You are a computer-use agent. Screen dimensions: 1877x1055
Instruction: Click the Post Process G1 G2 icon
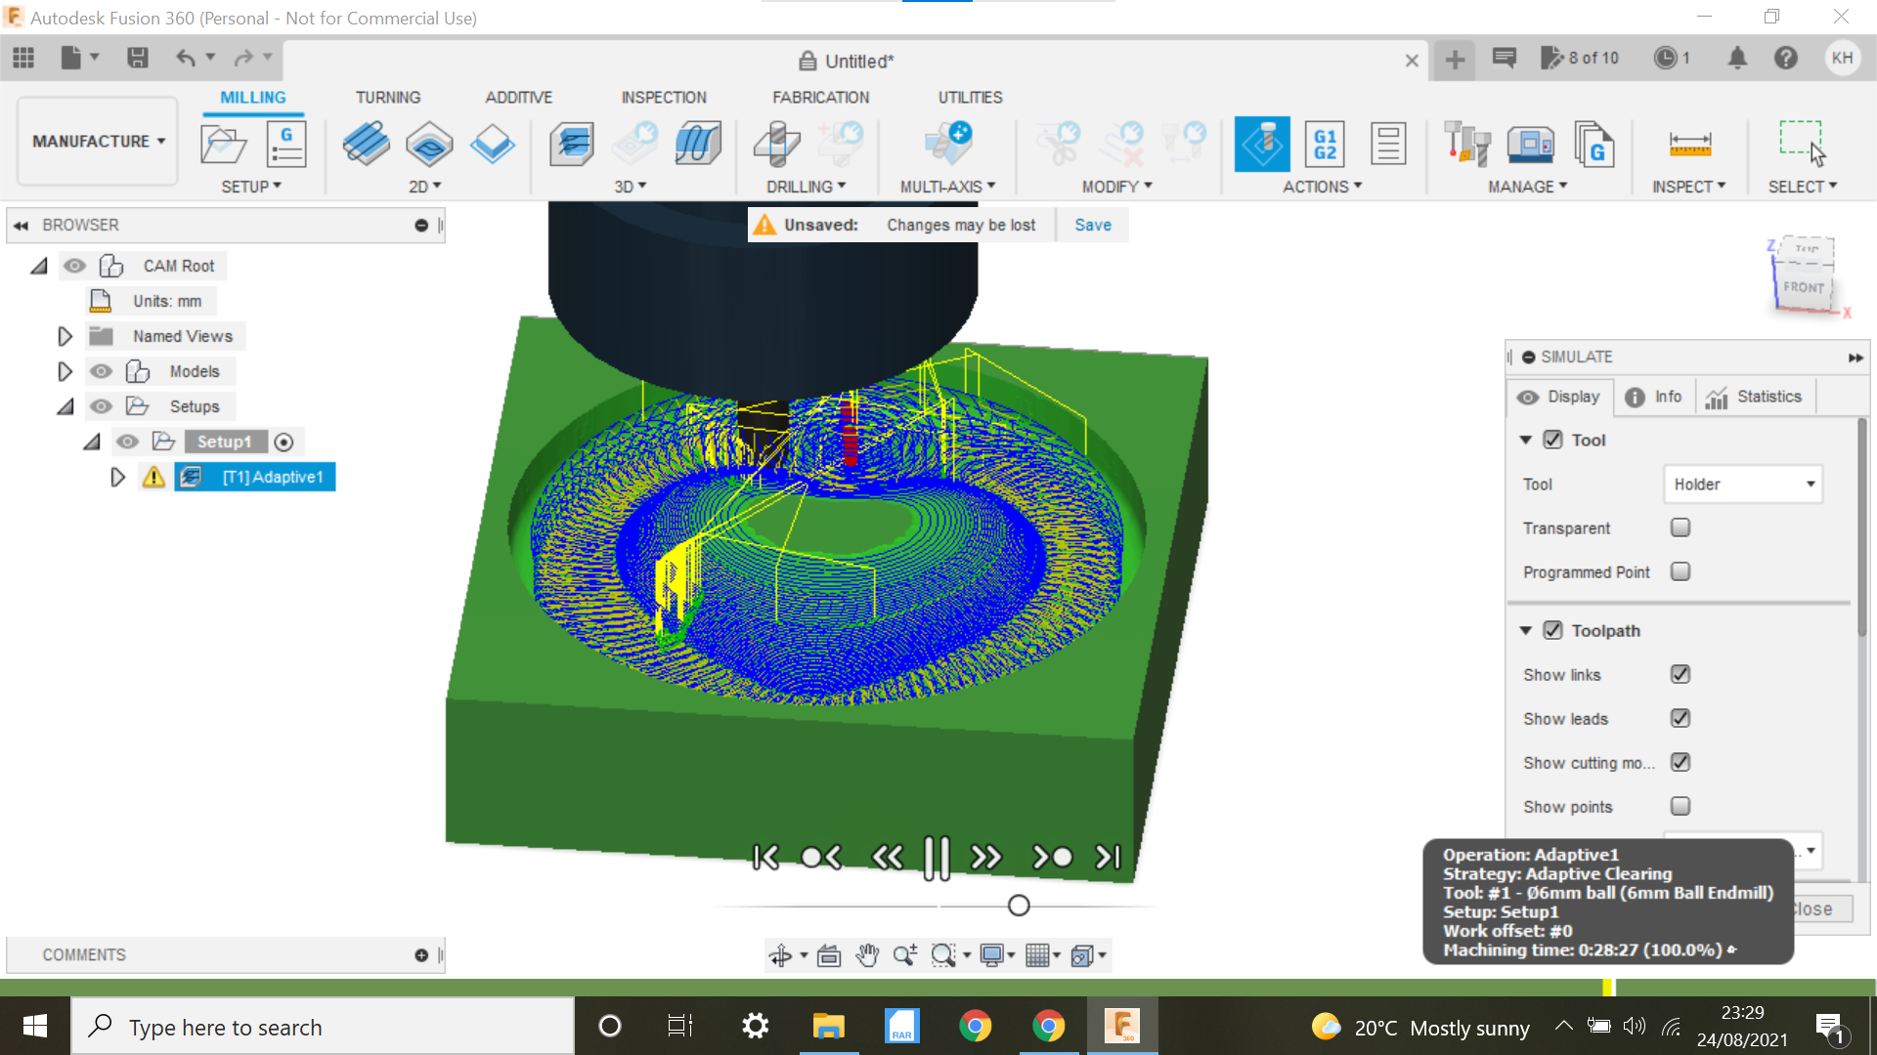1325,145
